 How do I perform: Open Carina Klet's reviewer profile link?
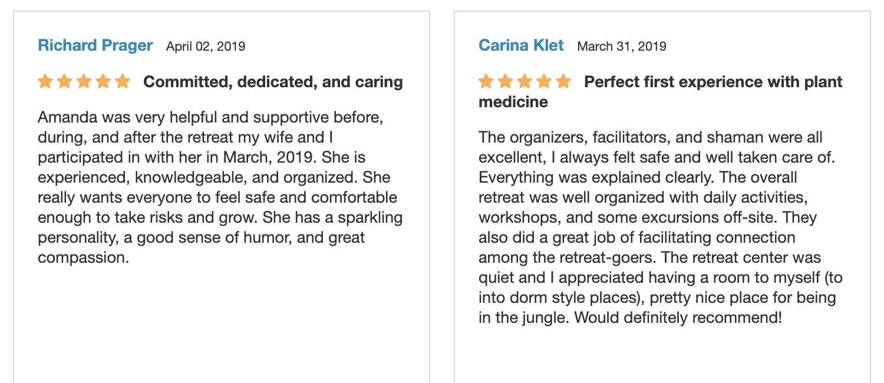pos(521,45)
